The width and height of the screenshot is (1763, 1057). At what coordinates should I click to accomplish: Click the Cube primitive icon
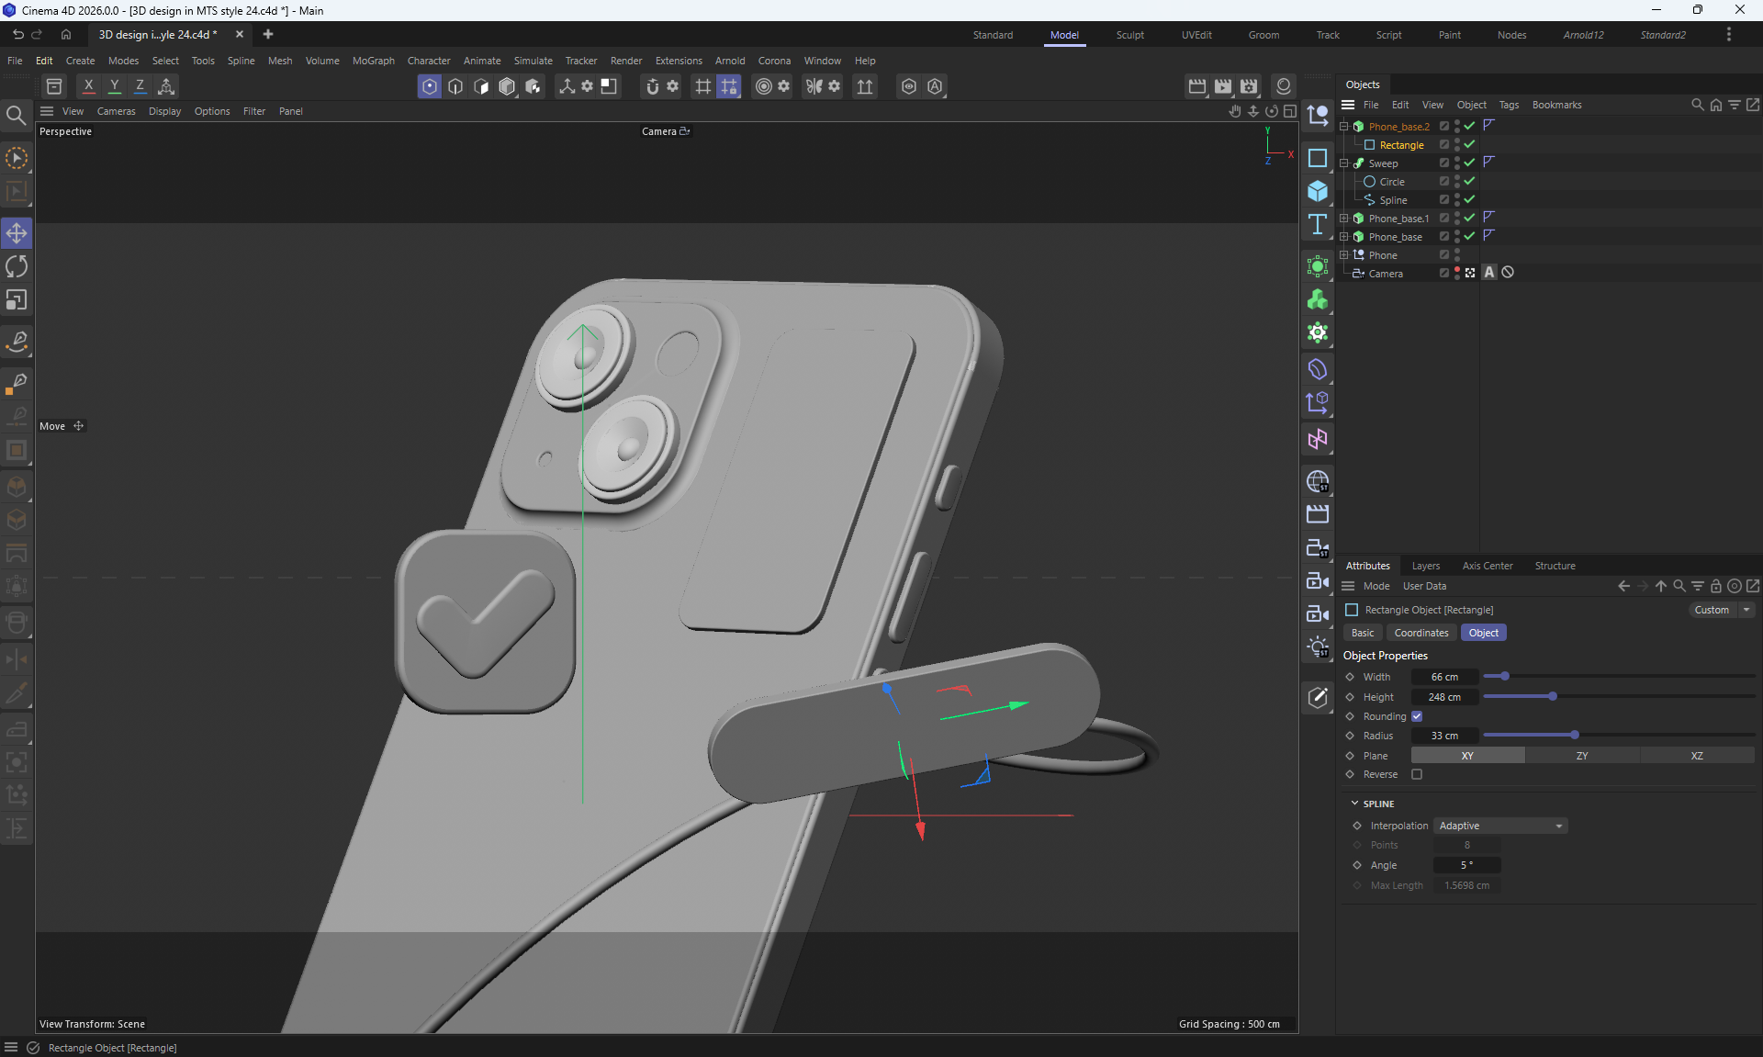[1318, 191]
